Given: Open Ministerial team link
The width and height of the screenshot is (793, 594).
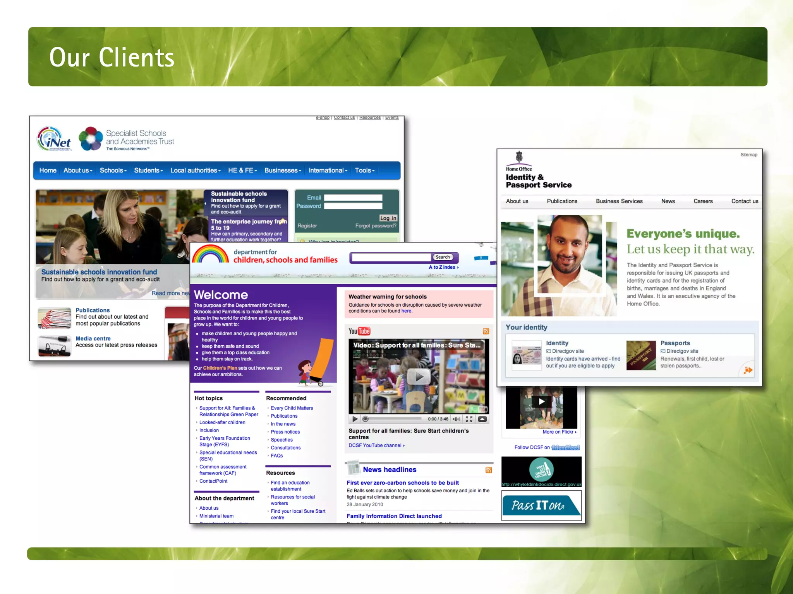Looking at the screenshot, I should click(x=216, y=516).
